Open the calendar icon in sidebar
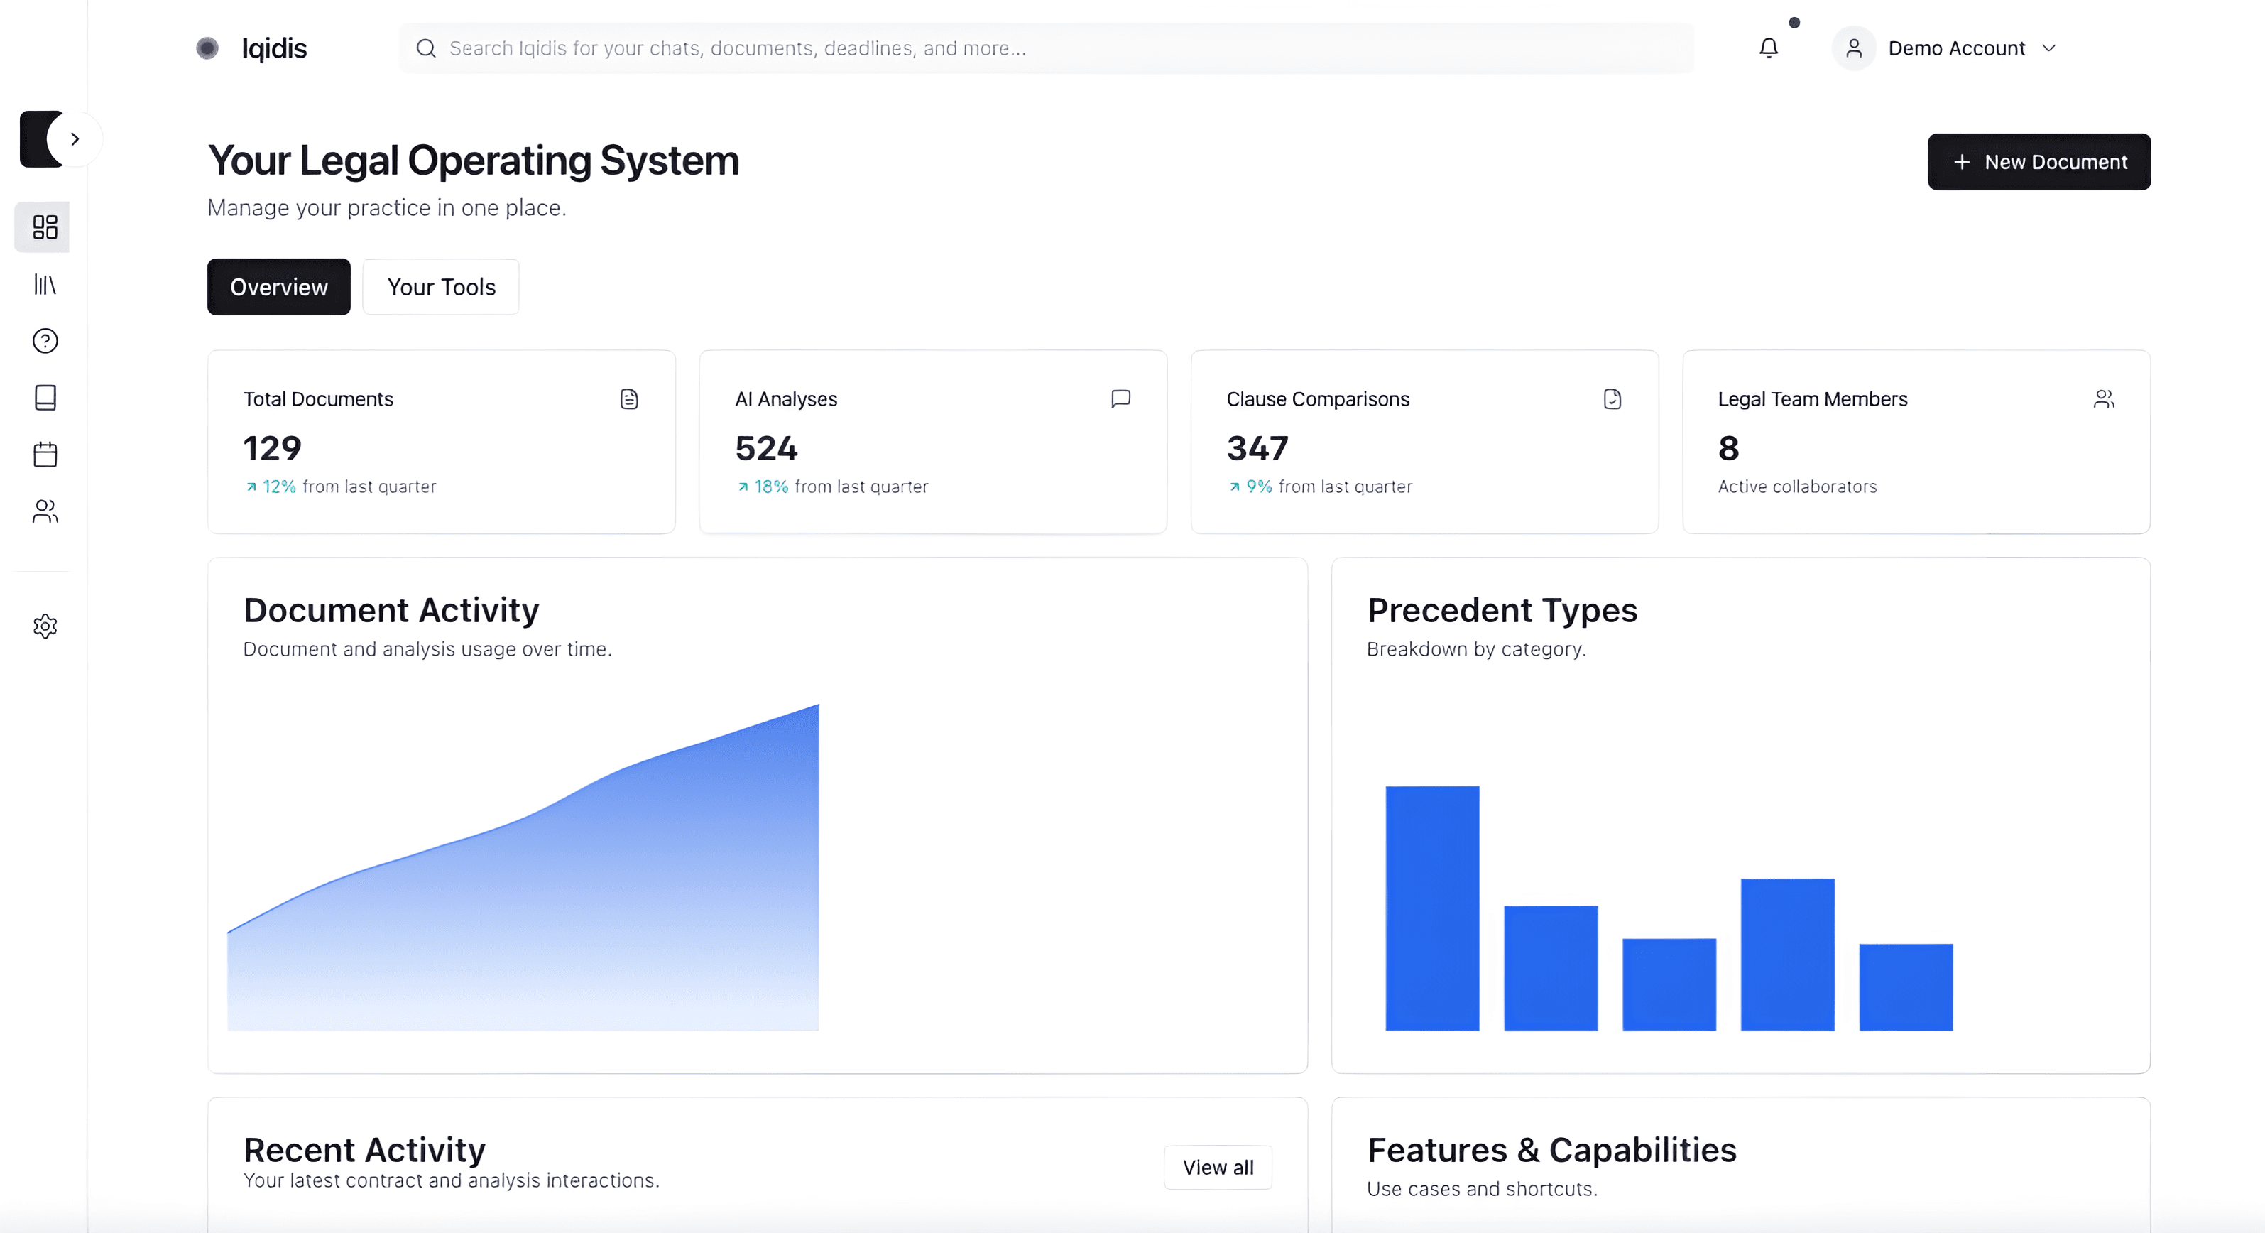The width and height of the screenshot is (2265, 1233). (45, 455)
